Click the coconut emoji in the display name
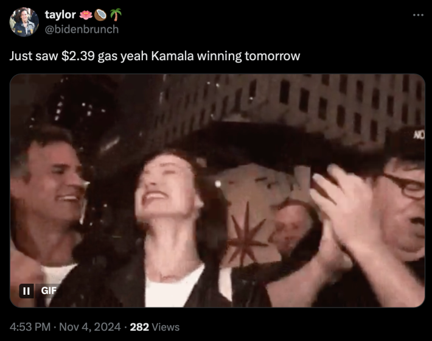 [x=100, y=15]
